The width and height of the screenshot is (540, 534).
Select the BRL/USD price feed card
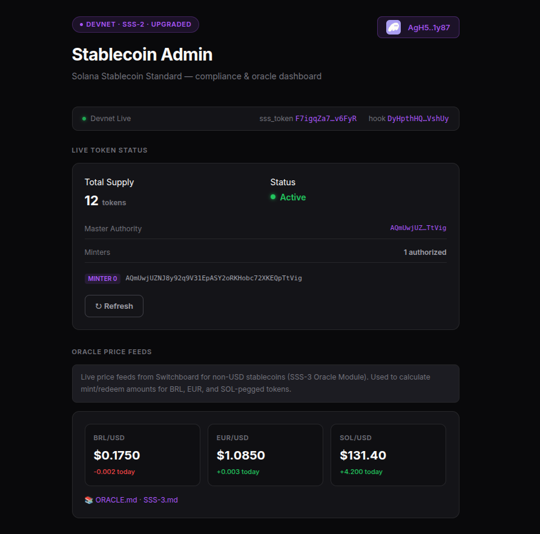[x=142, y=455]
